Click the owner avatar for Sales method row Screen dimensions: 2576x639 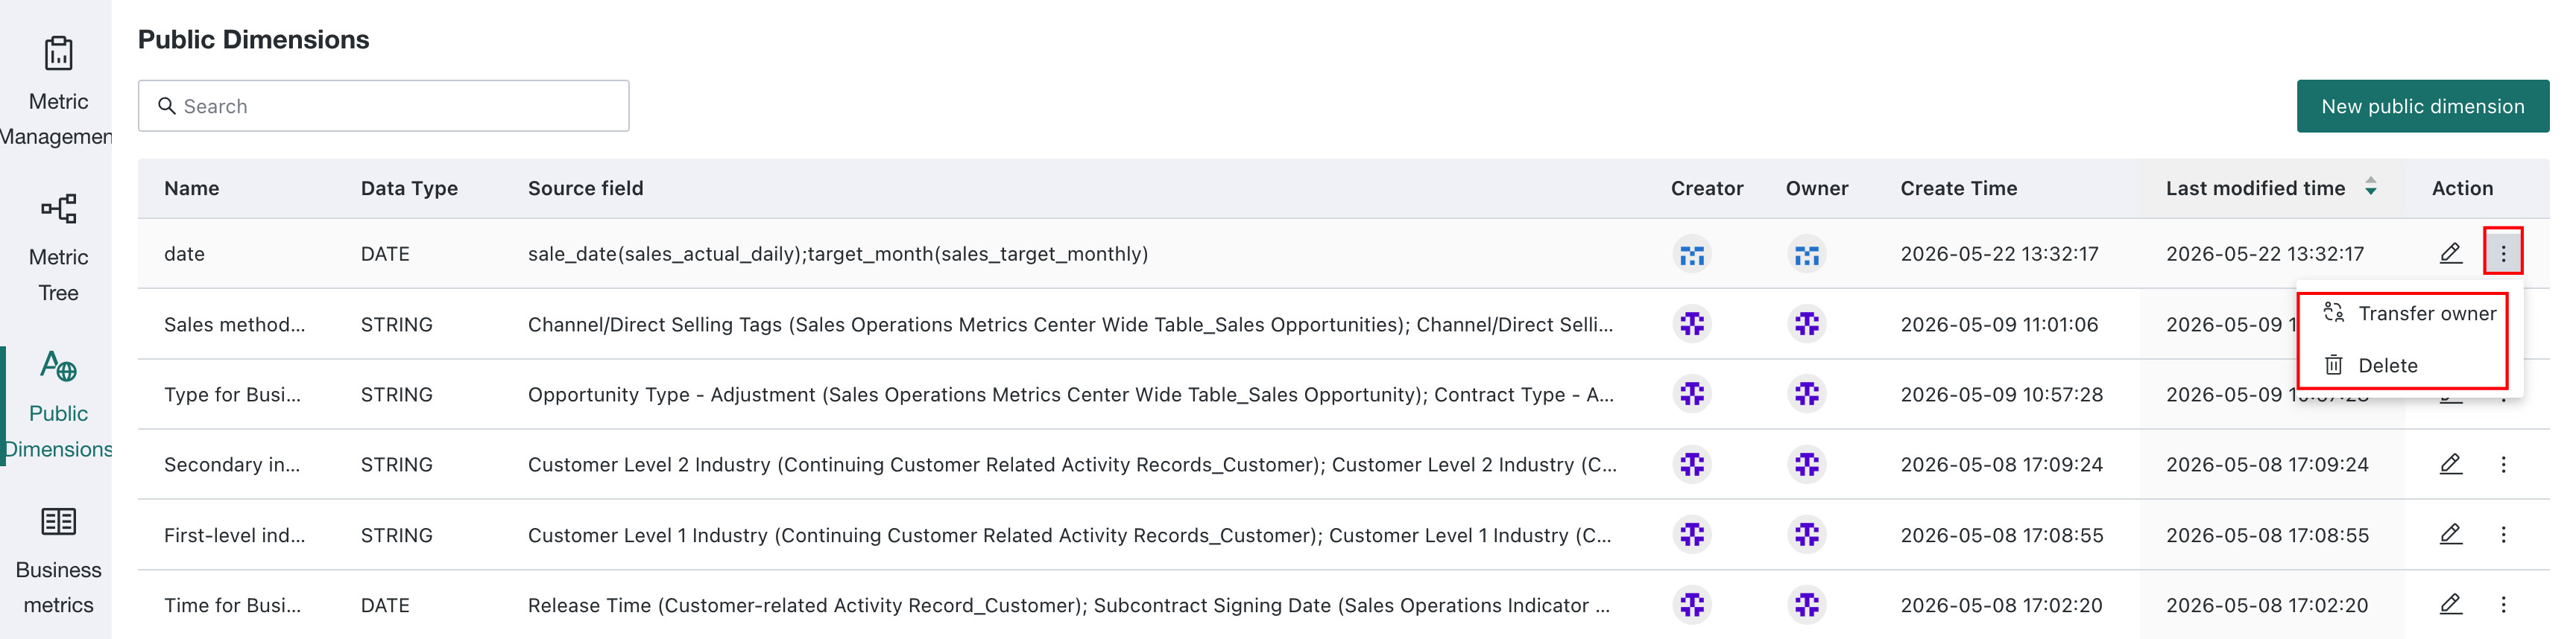click(1806, 325)
